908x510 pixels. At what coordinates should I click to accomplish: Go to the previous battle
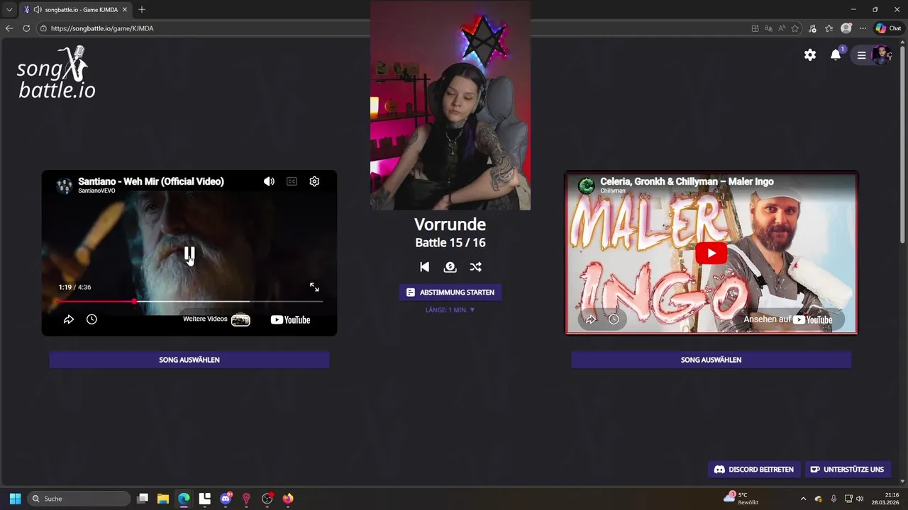[x=424, y=267]
